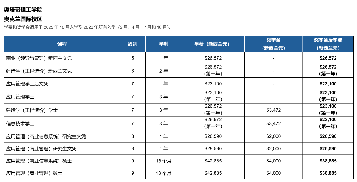Click the $3,472 scholarship for 信息技术学士
Viewport: 357px width, 182px height.
pos(273,124)
